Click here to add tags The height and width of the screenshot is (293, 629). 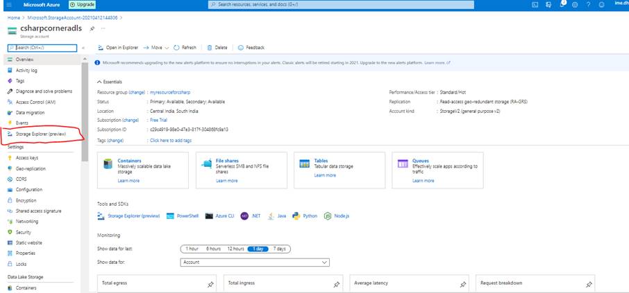click(x=171, y=141)
